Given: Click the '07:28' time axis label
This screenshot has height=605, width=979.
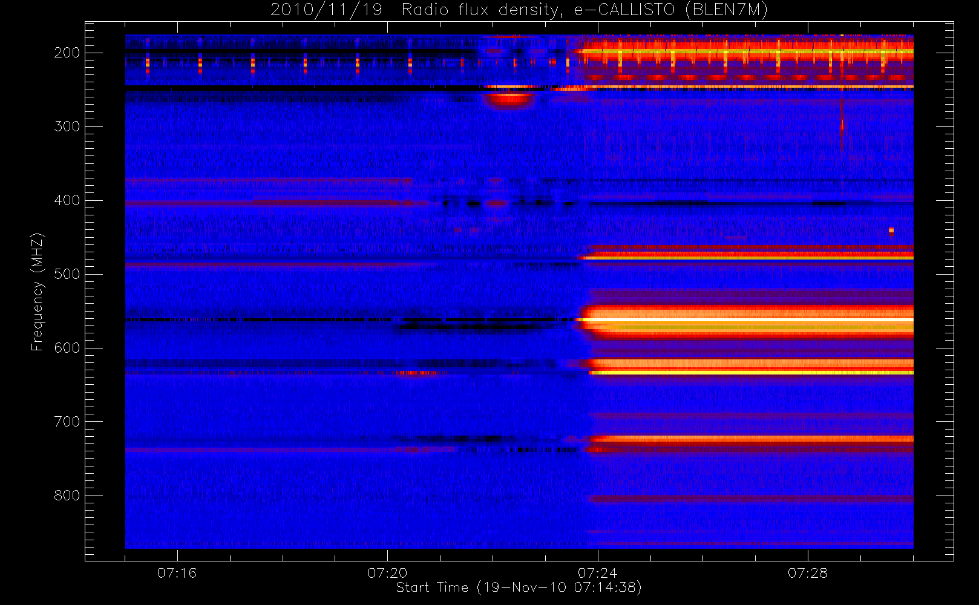Looking at the screenshot, I should [x=807, y=573].
